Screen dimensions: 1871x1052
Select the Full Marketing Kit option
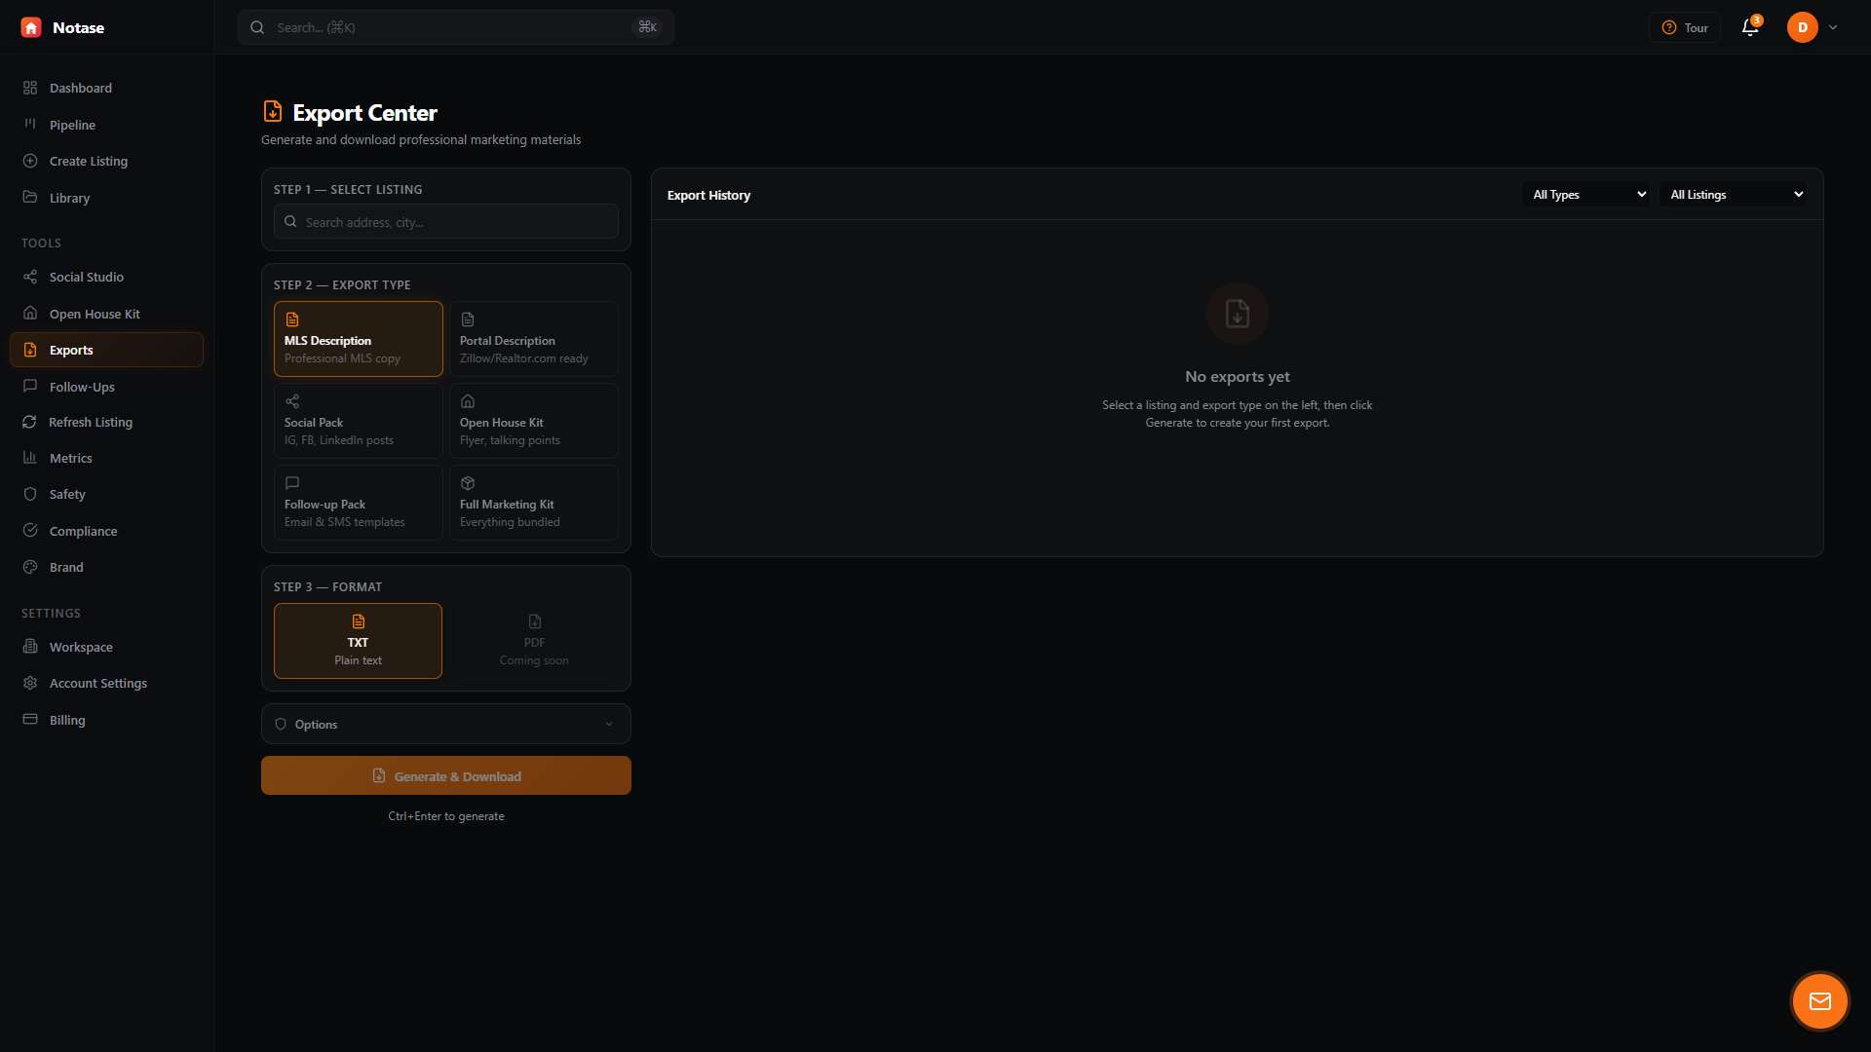[533, 503]
